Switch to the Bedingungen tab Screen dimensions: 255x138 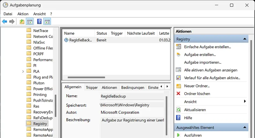(133, 88)
